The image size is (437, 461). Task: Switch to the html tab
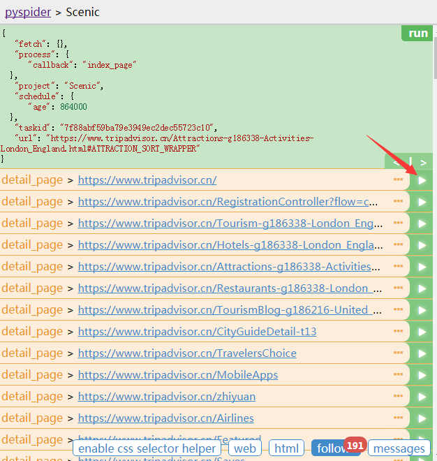tap(286, 448)
